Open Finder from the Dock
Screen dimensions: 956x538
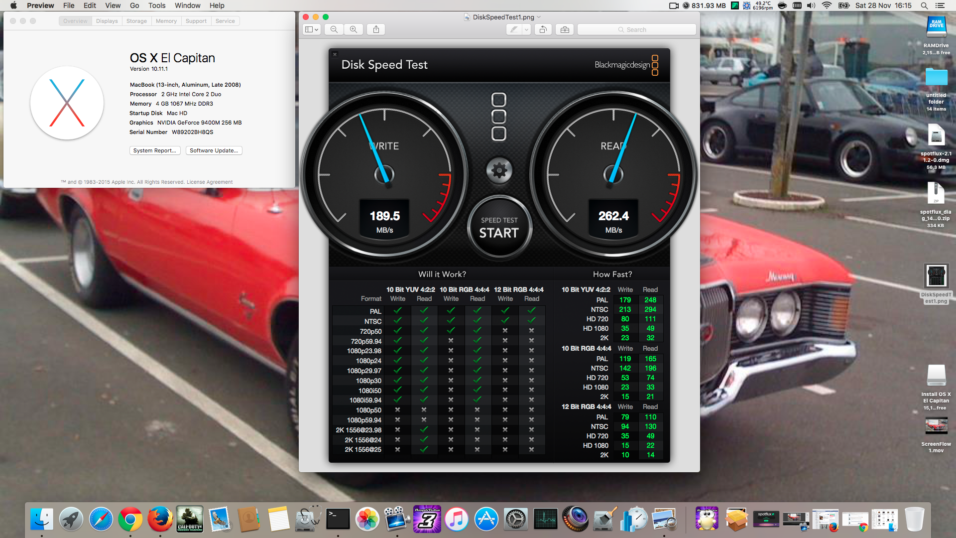(42, 520)
